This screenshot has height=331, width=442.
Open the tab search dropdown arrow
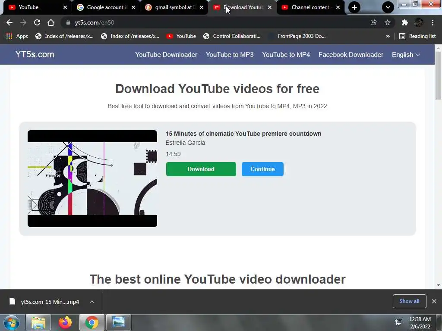(x=388, y=7)
